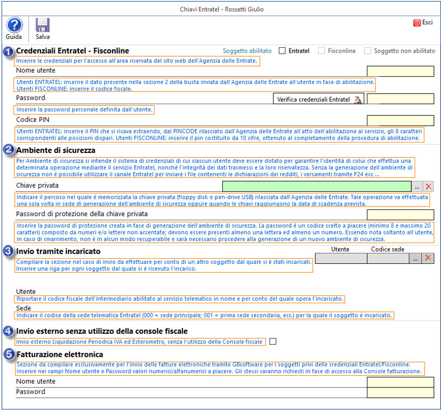Viewport: 441px width, 410px height.
Task: Browse for Chiave privata with the ellipsis button
Action: pos(417,187)
